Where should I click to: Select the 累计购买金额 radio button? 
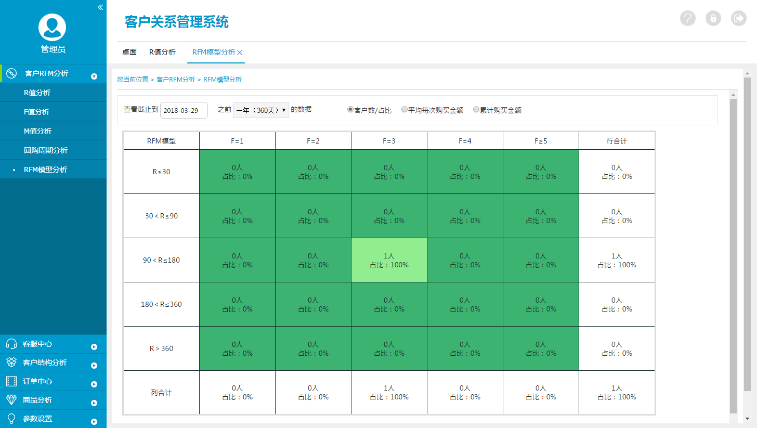pyautogui.click(x=476, y=110)
